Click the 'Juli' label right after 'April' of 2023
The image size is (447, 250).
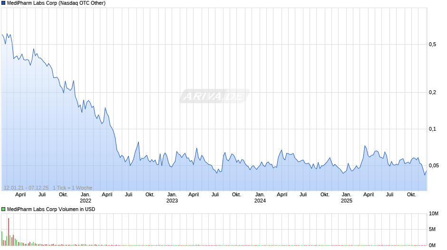215,195
